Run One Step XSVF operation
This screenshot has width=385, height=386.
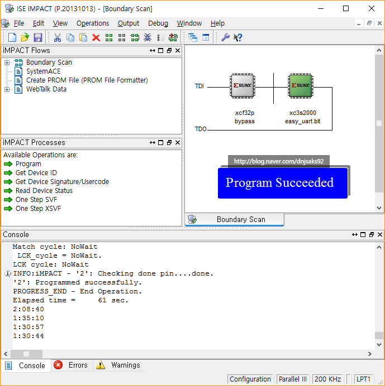pyautogui.click(x=38, y=209)
